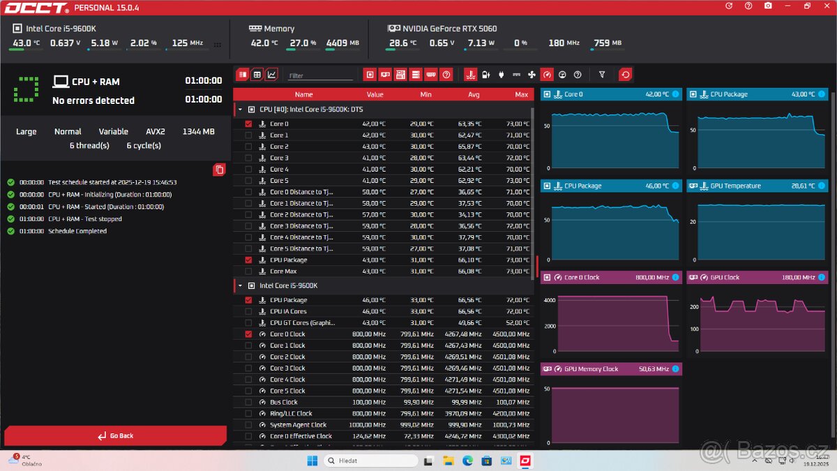Collapse the Intel Core i5-9600K sensor group
The width and height of the screenshot is (837, 471).
click(x=241, y=285)
